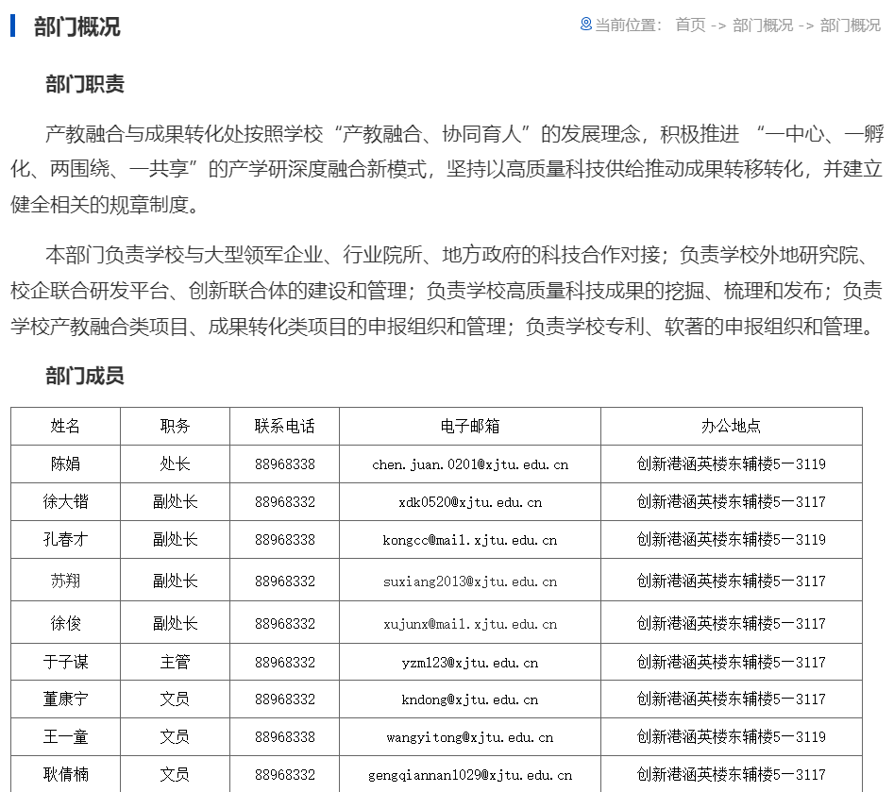Screen dimensions: 894x792
Task: Click email xdk0520@xjtu.edu.cn
Action: (470, 502)
